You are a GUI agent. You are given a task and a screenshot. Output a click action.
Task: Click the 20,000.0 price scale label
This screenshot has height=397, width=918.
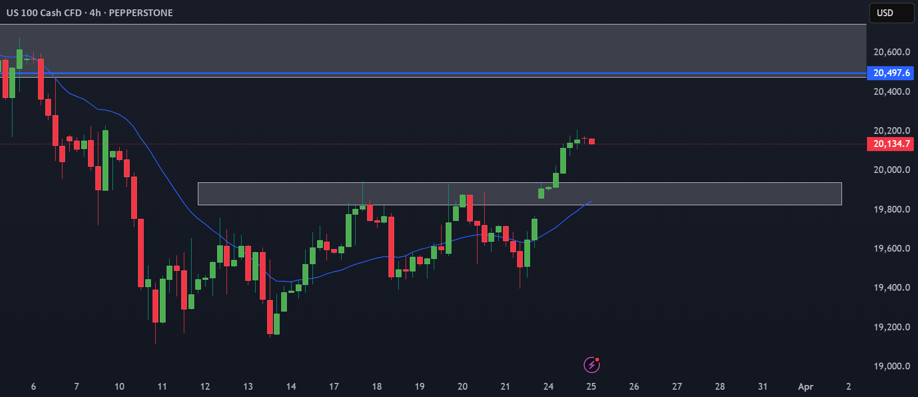click(x=891, y=170)
